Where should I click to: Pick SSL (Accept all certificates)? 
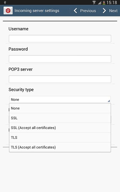pyautogui.click(x=60, y=128)
